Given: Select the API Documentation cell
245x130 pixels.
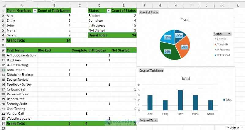Looking at the screenshot, I should (22, 55).
